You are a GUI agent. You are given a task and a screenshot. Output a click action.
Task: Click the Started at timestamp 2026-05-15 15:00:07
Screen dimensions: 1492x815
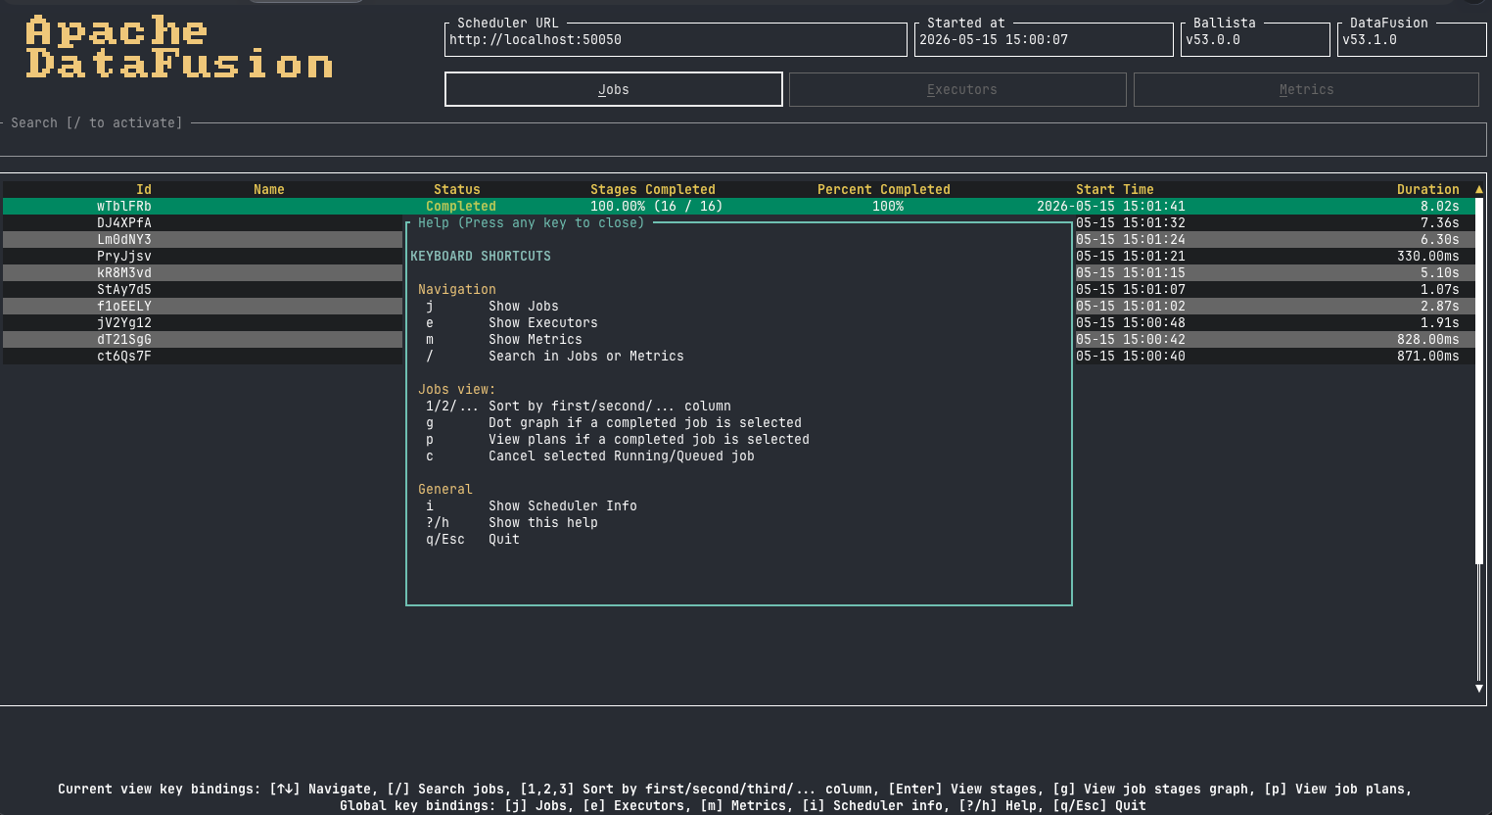pyautogui.click(x=994, y=39)
